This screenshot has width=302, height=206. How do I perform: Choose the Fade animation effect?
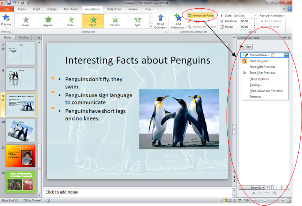pos(70,20)
